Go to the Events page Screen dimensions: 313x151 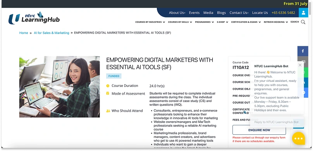[x=194, y=13]
